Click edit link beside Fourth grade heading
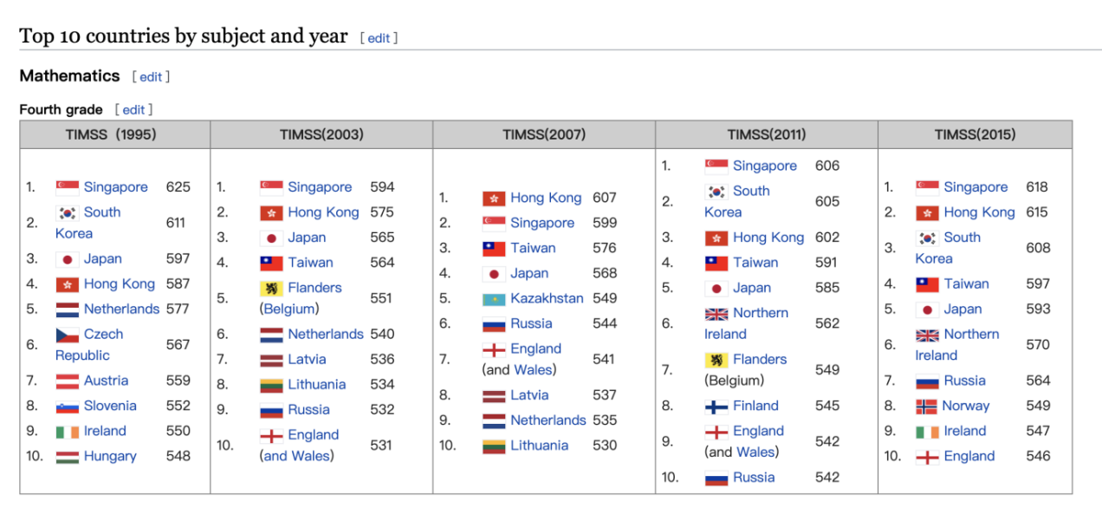This screenshot has width=1102, height=508. (x=133, y=110)
